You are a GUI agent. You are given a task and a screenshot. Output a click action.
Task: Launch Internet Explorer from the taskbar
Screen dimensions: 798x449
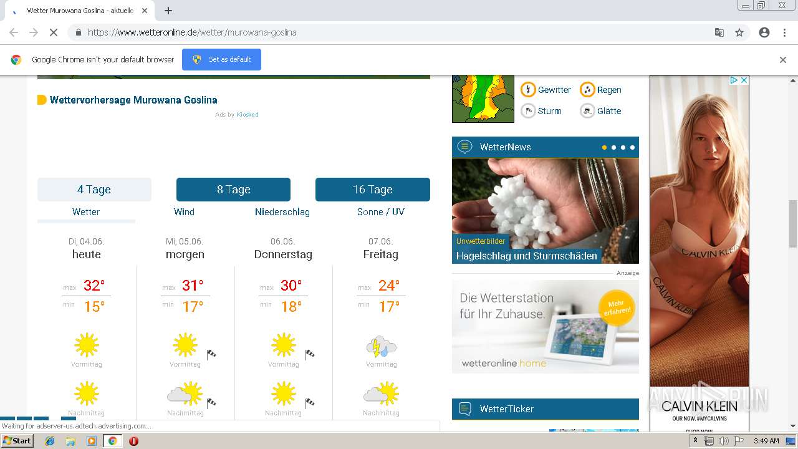pos(50,441)
